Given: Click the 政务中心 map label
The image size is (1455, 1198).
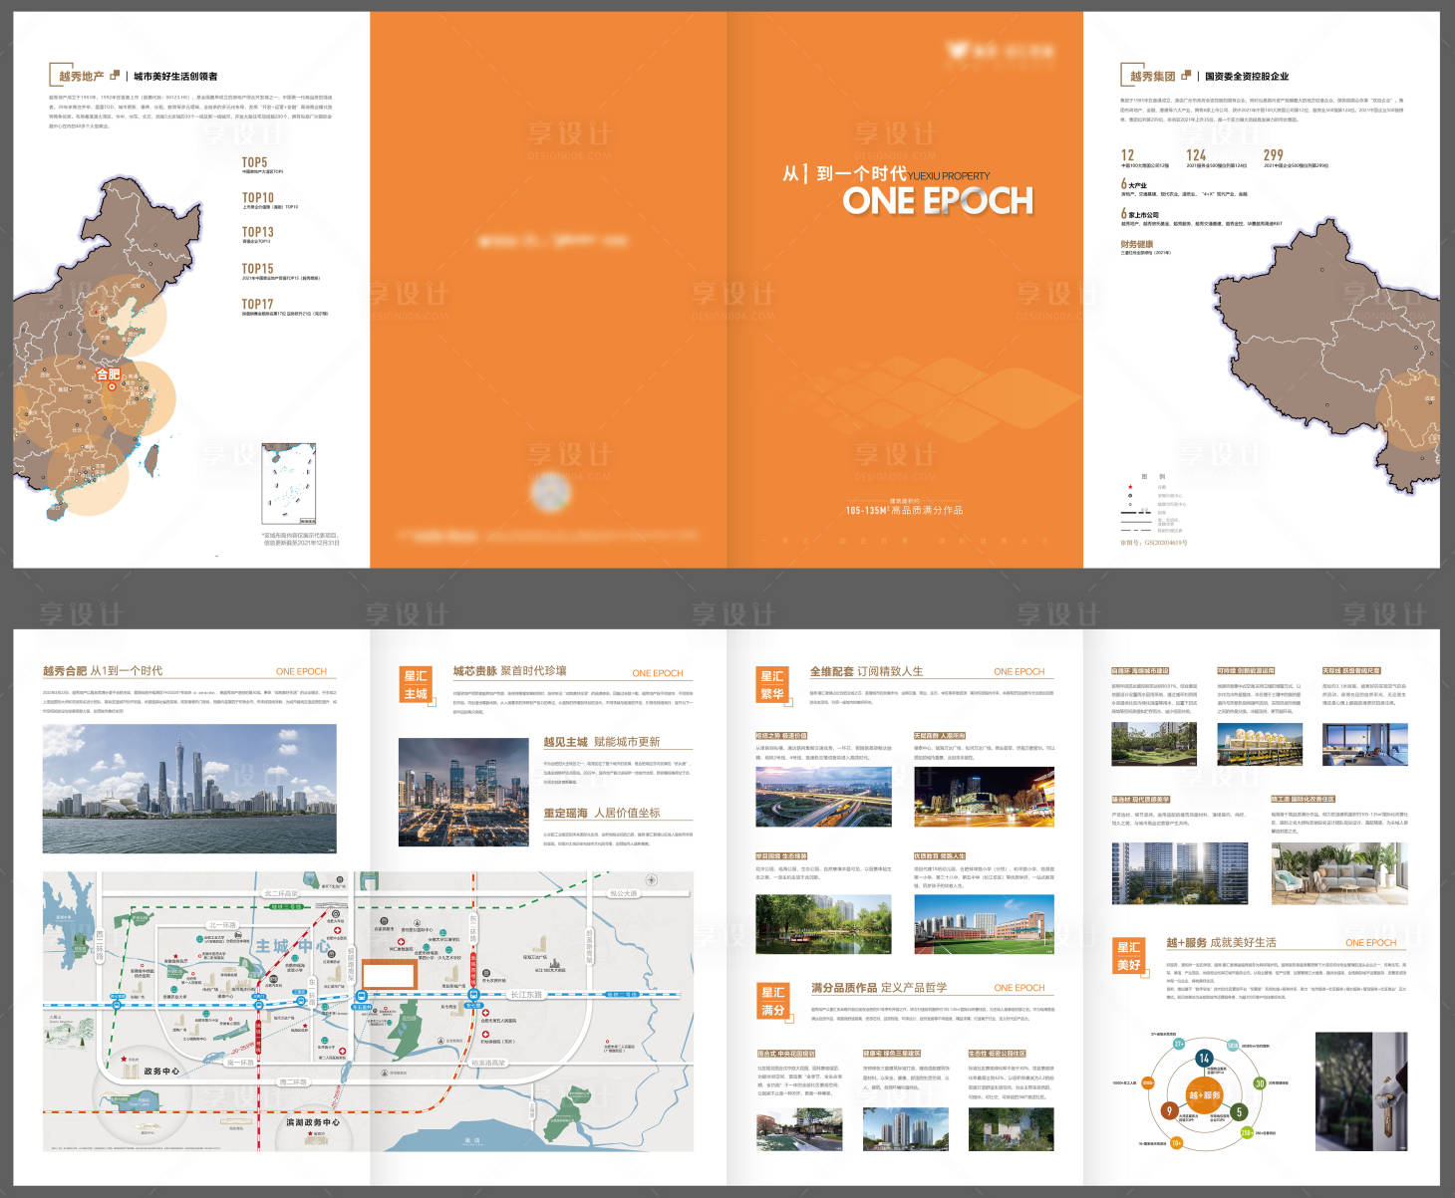Looking at the screenshot, I should click(x=161, y=1072).
